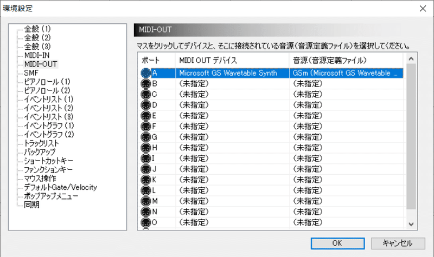
Task: Click the scroll down arrow of port list
Action: [411, 224]
